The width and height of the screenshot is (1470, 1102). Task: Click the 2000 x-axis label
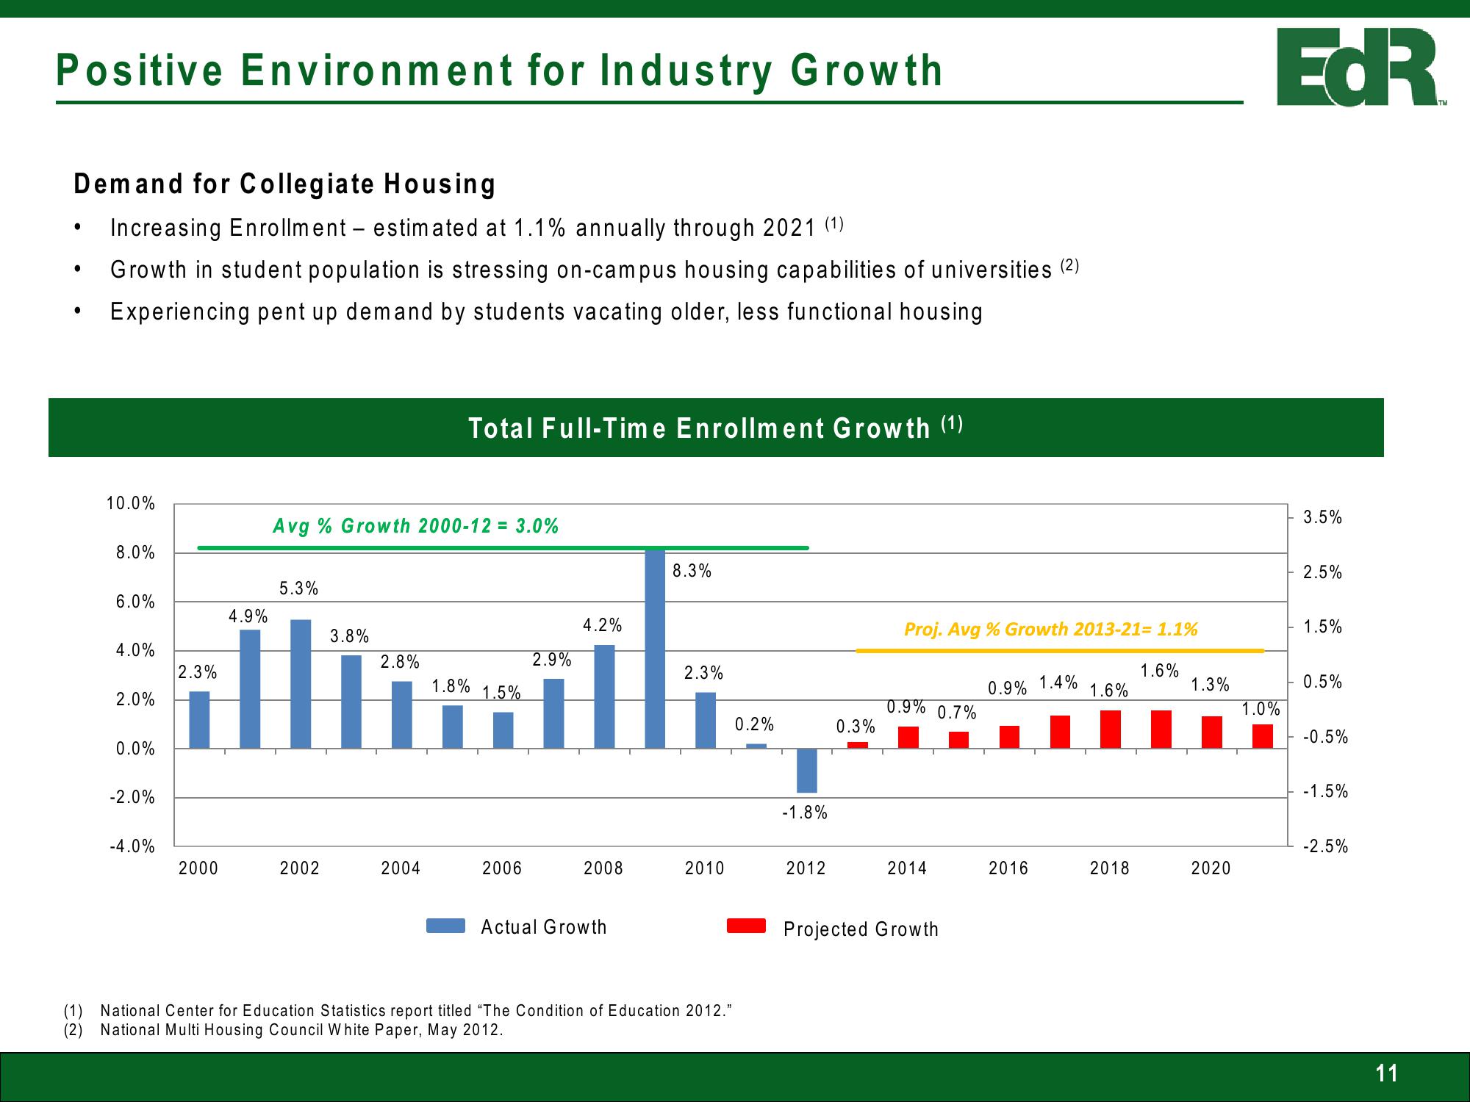point(198,868)
